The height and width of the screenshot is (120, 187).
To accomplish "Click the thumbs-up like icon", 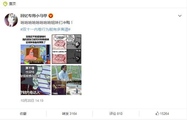I will (x=157, y=113).
